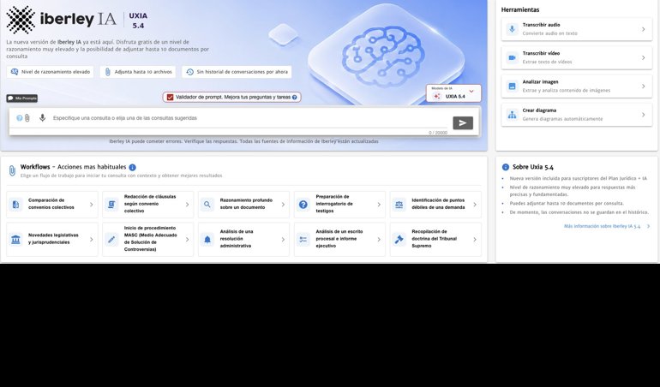
Task: Click the info icon next to Acciones mas habituales
Action: (x=133, y=168)
